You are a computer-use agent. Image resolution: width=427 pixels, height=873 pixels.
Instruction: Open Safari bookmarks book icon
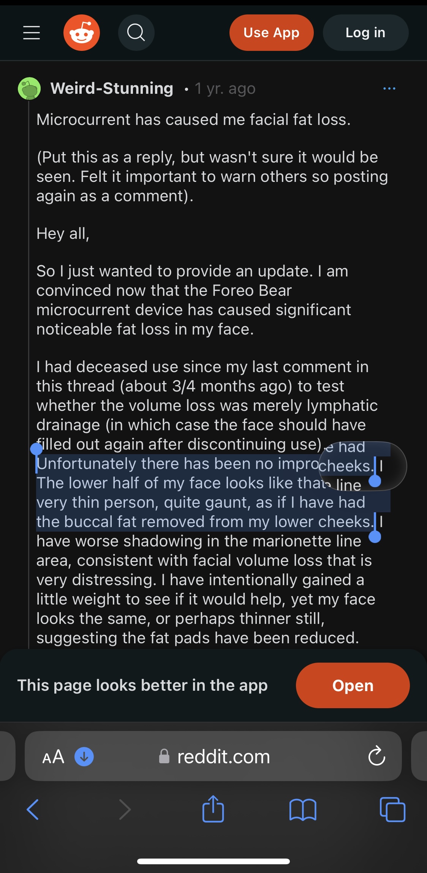[303, 810]
